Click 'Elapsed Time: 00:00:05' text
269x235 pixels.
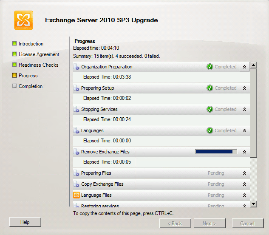pyautogui.click(x=107, y=162)
